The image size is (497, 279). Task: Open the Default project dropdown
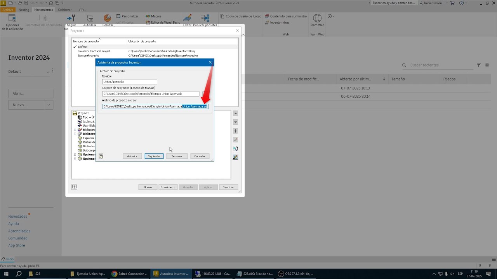pyautogui.click(x=29, y=71)
